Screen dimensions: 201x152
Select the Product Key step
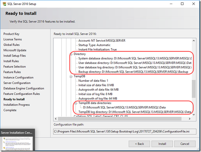(x=11, y=34)
